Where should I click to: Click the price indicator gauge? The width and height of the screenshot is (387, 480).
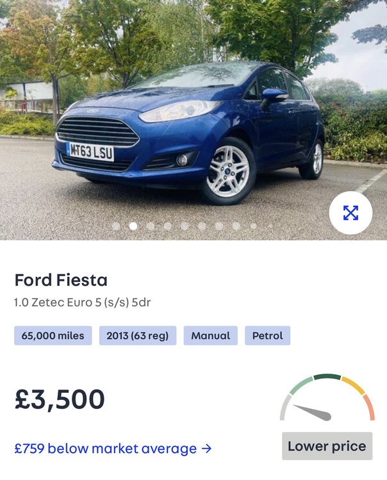point(327,401)
